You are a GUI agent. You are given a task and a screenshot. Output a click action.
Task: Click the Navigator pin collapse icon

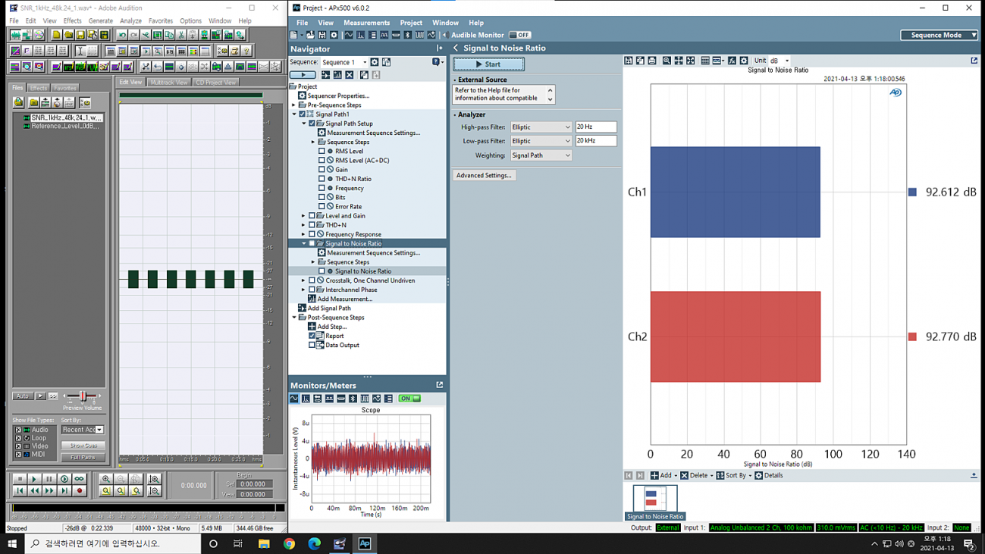click(x=439, y=49)
